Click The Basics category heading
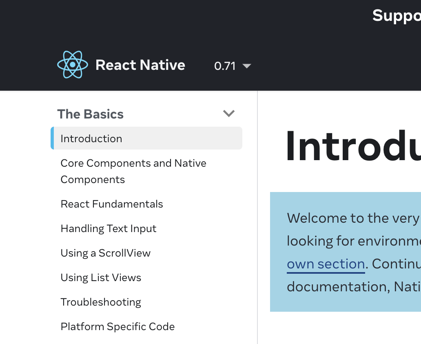This screenshot has width=421, height=344. [x=91, y=114]
